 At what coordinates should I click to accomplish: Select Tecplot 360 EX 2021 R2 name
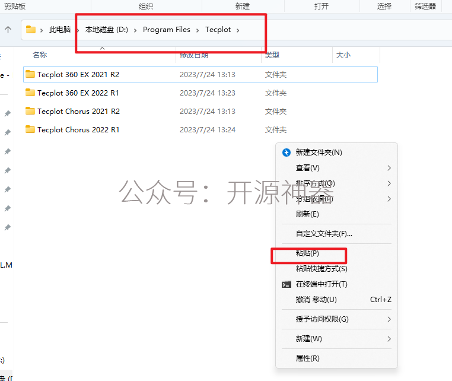click(78, 74)
